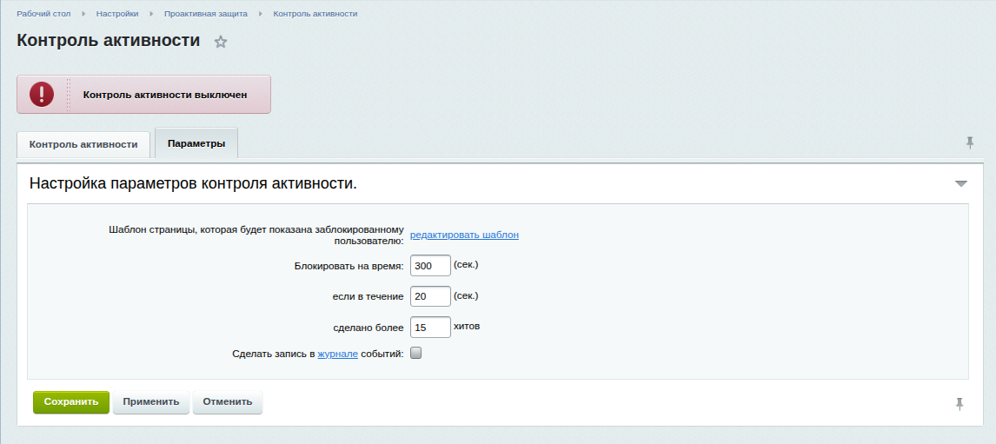
Task: Add page to favorites with star icon
Action: (221, 42)
